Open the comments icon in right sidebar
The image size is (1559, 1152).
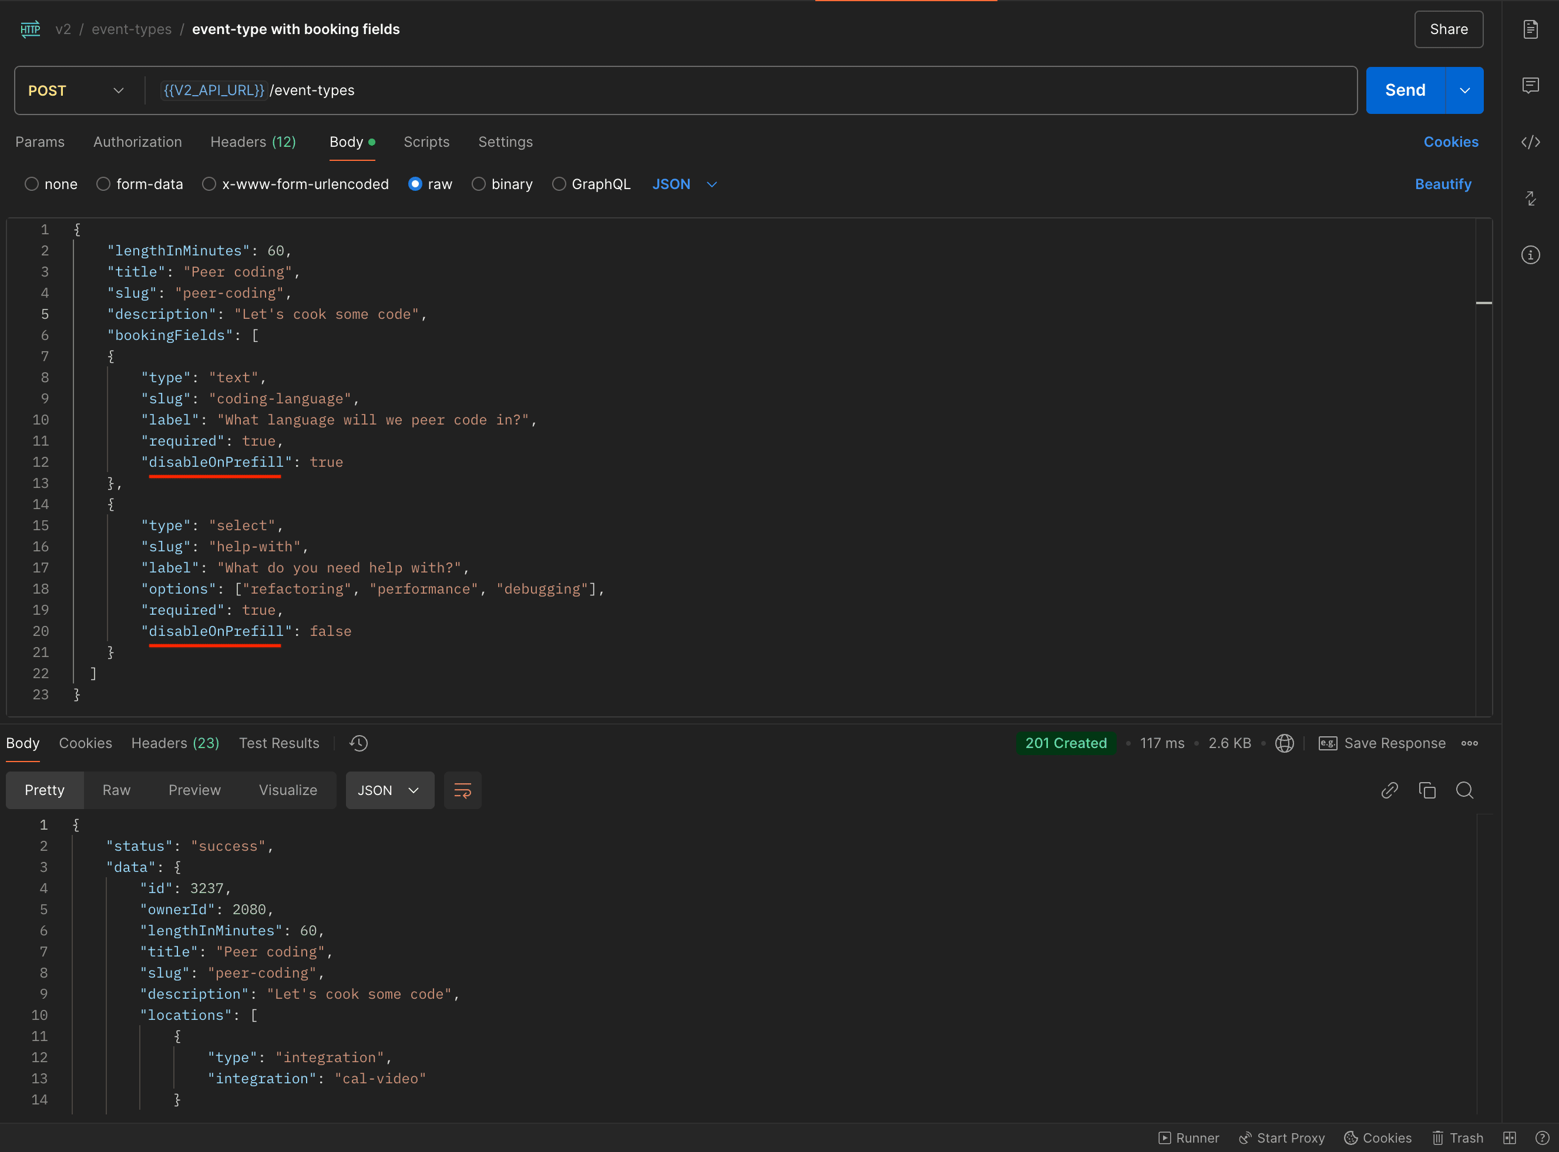pyautogui.click(x=1530, y=86)
